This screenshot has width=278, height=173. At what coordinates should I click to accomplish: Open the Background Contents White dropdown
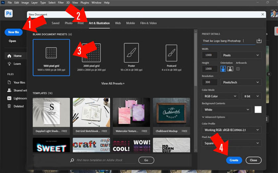click(227, 110)
